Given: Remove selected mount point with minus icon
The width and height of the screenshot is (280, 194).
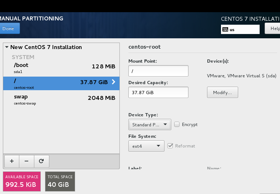Looking at the screenshot, I should tap(26, 161).
